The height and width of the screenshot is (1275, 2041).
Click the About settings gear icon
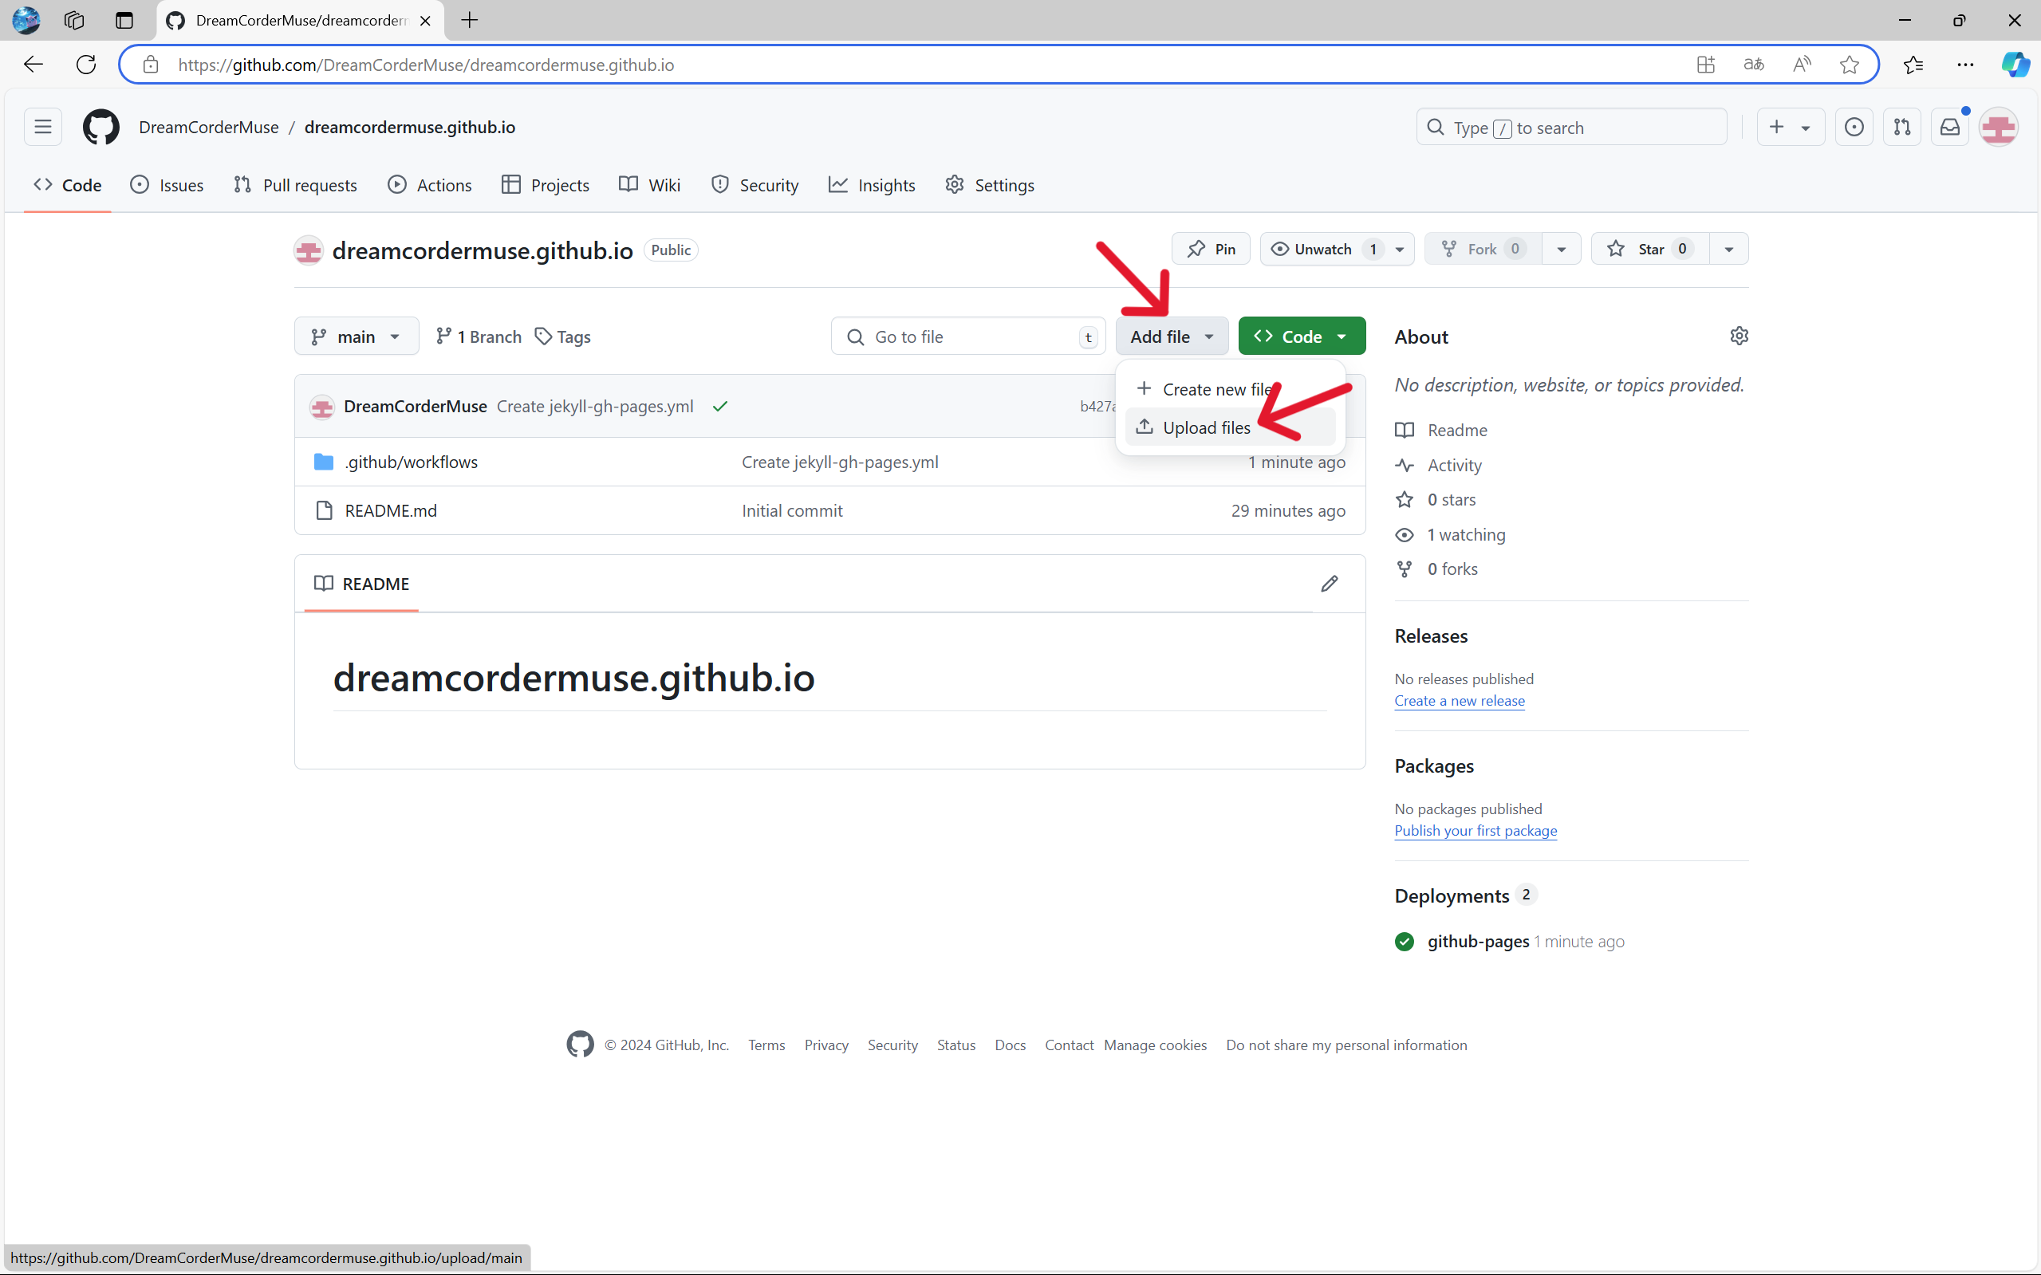coord(1739,336)
